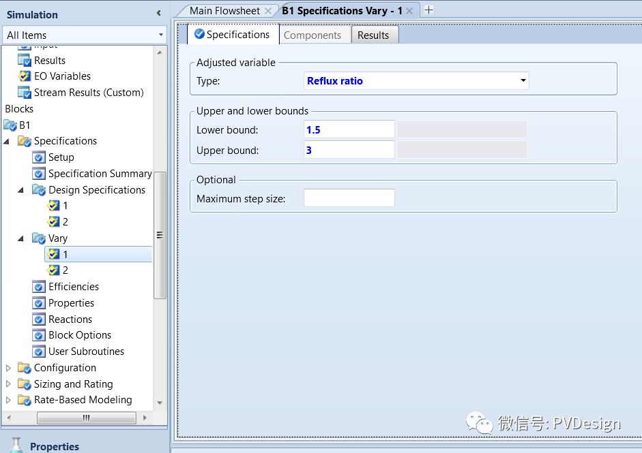Click the Properties flask icon at bottom

(16, 446)
